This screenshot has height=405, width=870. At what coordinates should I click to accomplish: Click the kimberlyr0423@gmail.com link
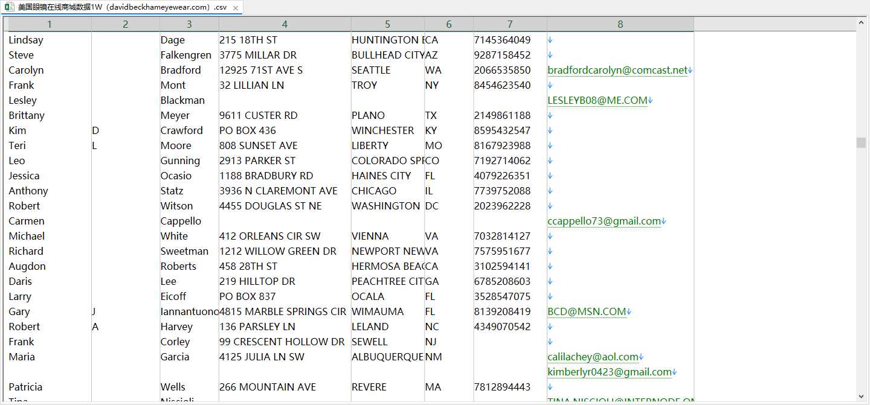point(610,372)
